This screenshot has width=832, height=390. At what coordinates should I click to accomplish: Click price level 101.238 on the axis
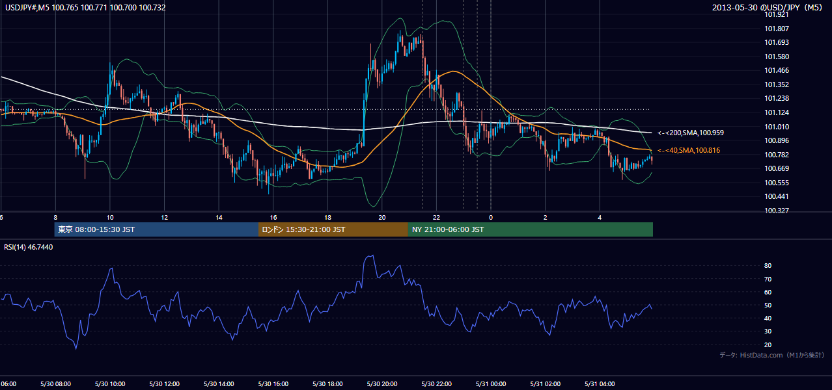point(776,98)
